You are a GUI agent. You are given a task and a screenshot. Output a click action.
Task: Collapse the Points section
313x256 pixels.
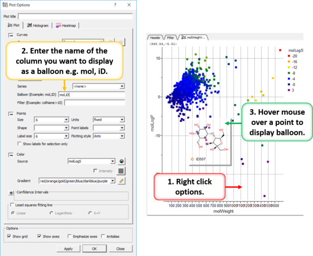(11, 114)
